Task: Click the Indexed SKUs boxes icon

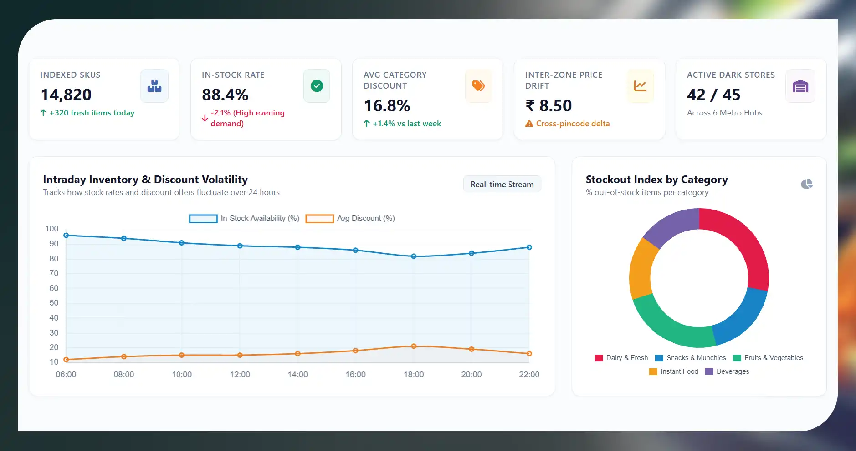Action: [154, 86]
